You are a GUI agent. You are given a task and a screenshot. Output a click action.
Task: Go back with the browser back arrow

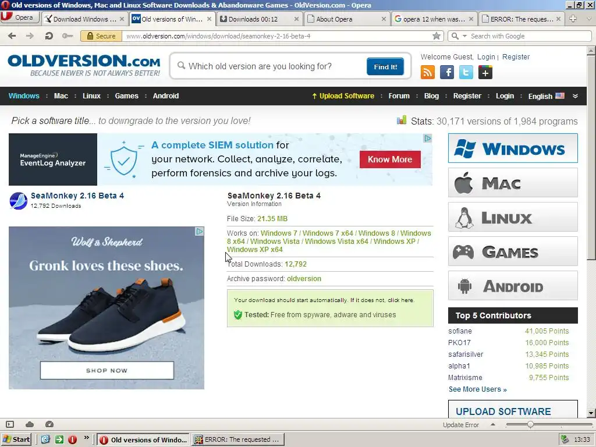tap(12, 36)
